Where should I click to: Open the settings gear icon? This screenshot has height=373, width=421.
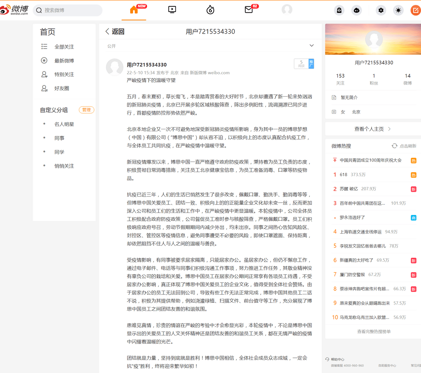click(381, 11)
